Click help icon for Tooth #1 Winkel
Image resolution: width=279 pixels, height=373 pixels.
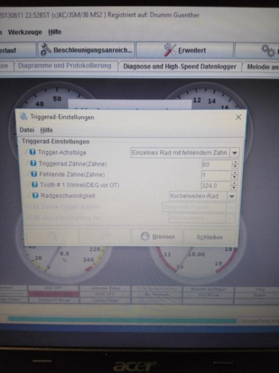tap(35, 185)
